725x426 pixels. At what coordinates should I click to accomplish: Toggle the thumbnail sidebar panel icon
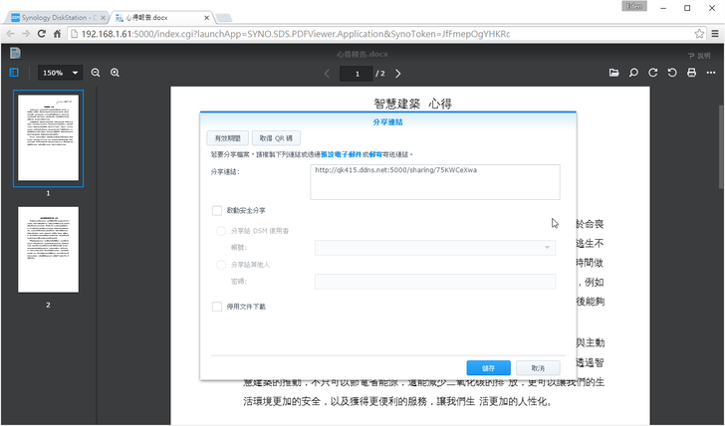click(x=14, y=73)
